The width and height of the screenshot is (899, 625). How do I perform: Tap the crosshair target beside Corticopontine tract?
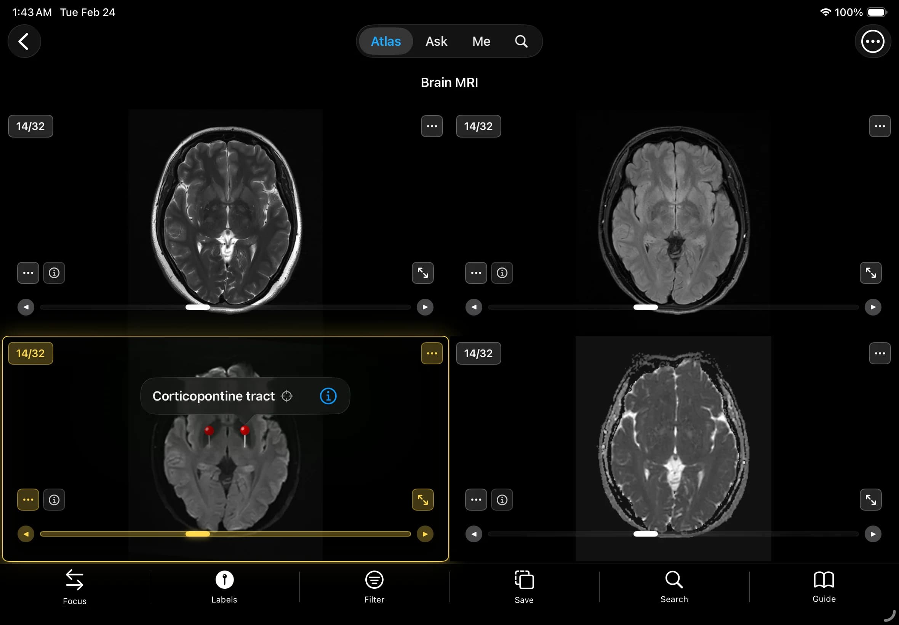point(287,396)
